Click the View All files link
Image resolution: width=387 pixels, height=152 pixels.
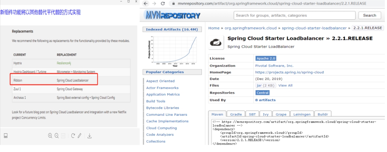pos(285,85)
